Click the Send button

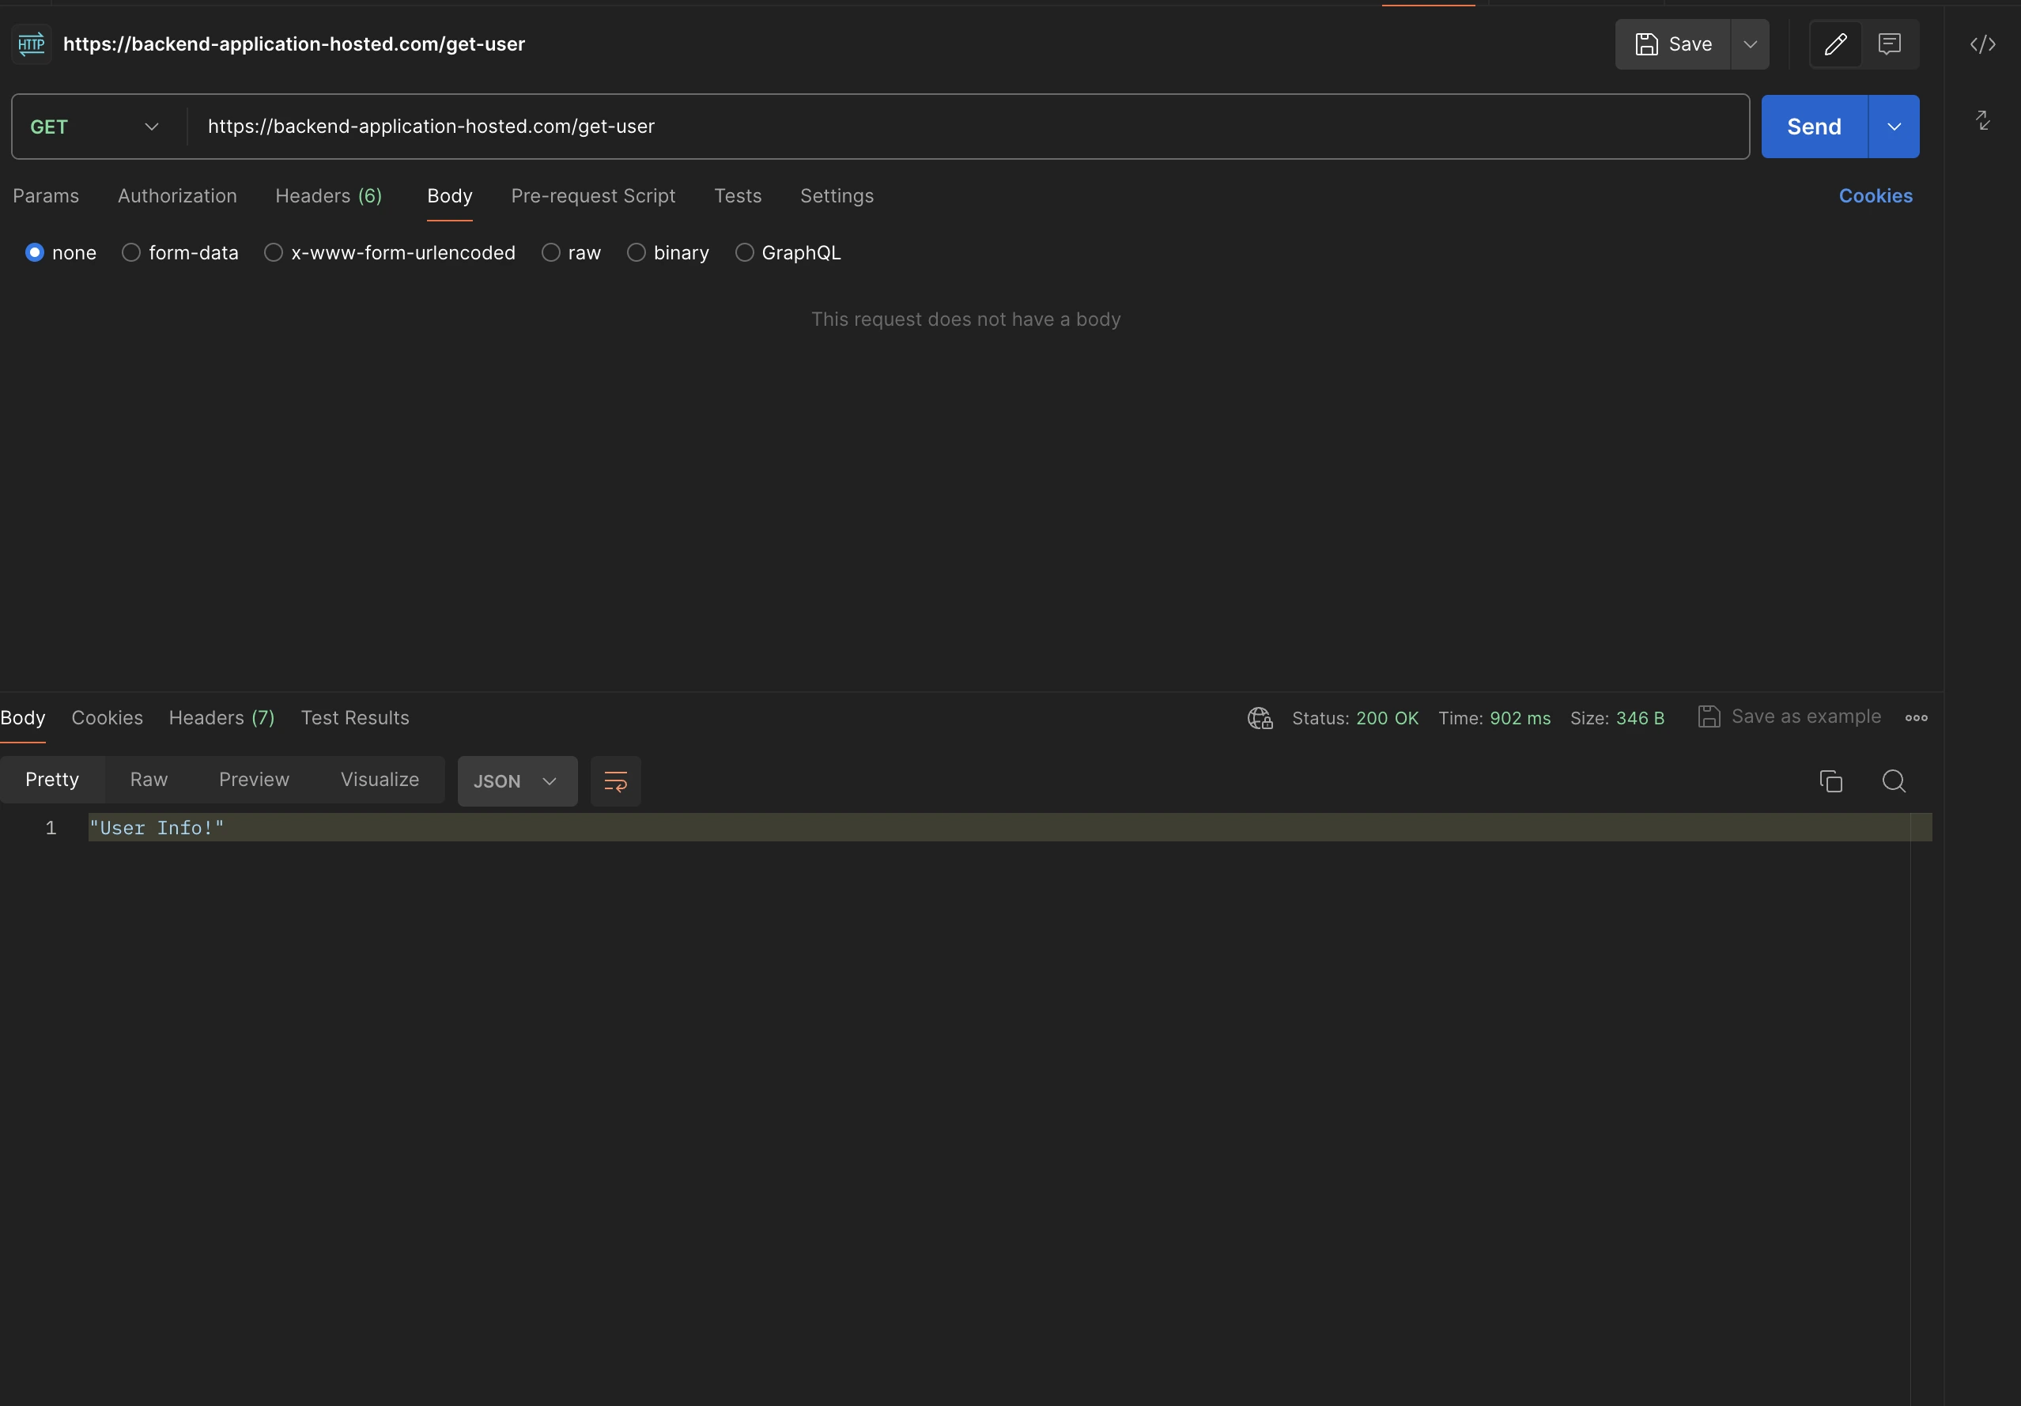(x=1814, y=127)
